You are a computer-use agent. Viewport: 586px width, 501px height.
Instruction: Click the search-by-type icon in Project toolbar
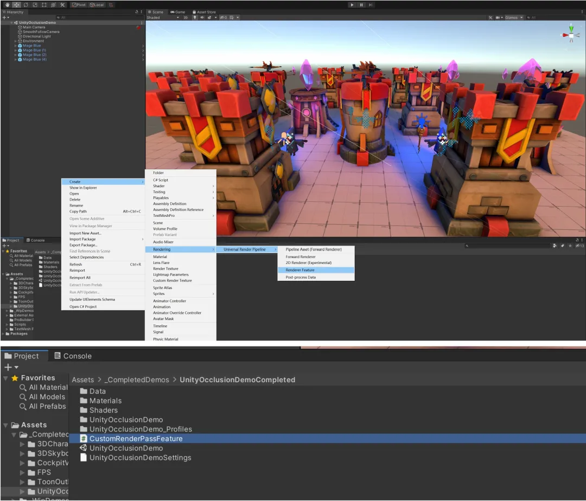(555, 246)
